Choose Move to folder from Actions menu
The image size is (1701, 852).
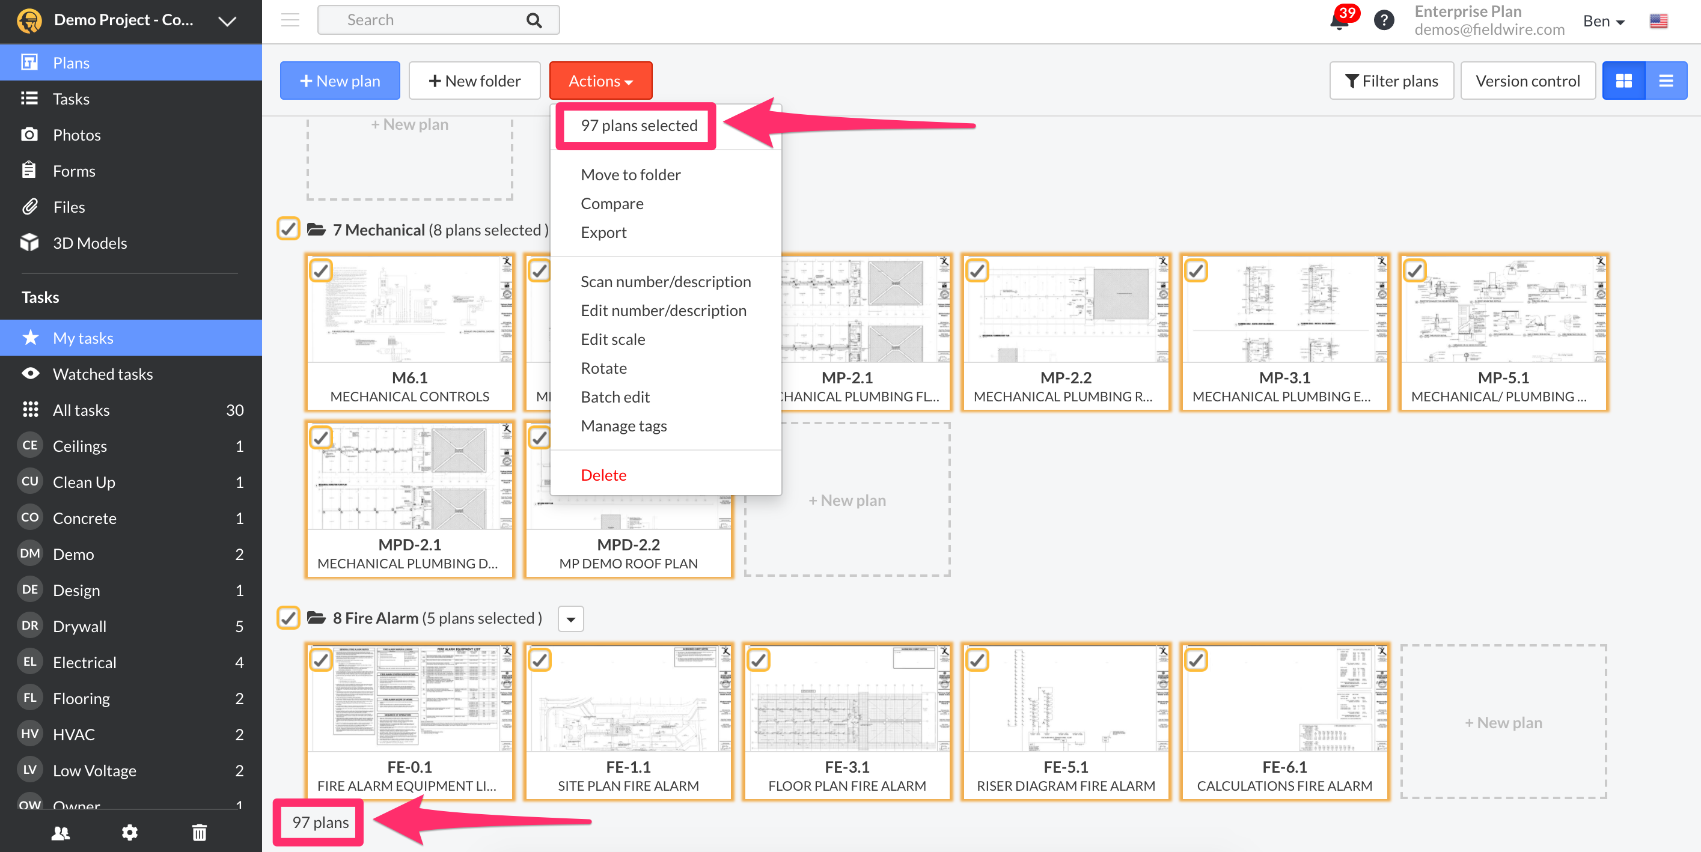click(x=630, y=174)
